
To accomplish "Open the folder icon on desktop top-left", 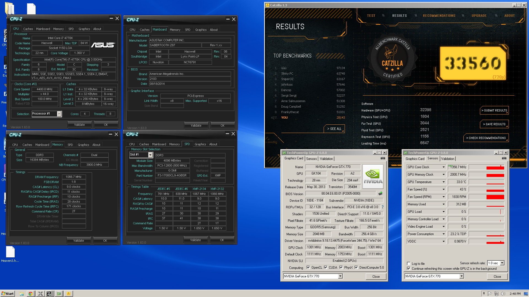I will pyautogui.click(x=10, y=8).
